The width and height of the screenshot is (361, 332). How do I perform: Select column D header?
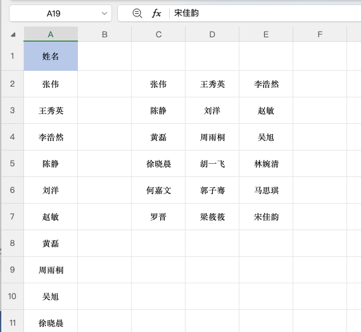(212, 34)
